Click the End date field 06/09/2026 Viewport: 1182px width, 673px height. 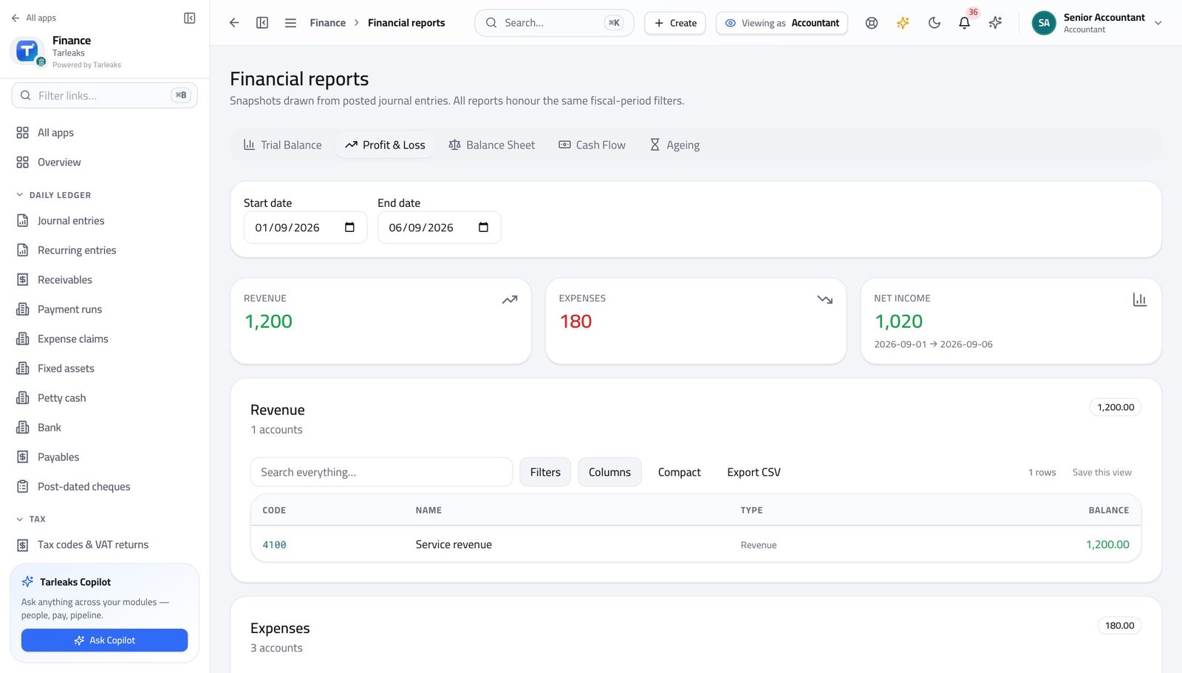point(439,228)
